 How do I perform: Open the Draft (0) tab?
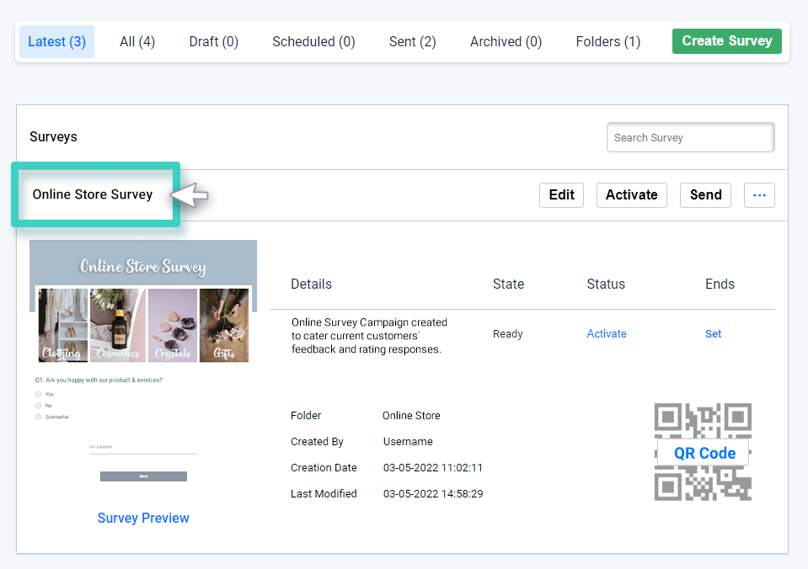(213, 41)
